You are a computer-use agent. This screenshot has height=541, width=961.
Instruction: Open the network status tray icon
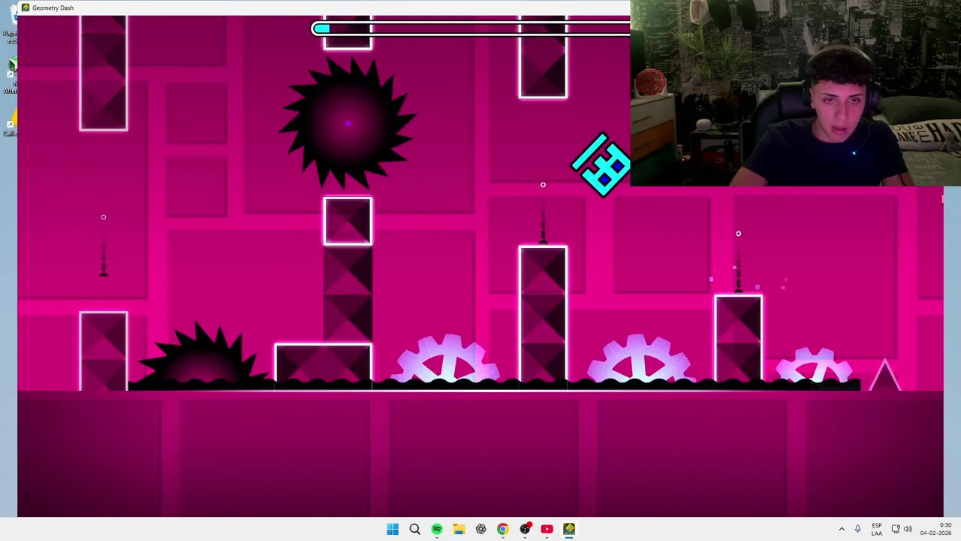click(896, 529)
